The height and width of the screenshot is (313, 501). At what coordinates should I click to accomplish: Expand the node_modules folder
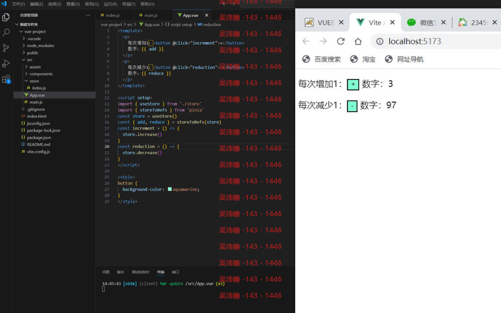(55, 46)
